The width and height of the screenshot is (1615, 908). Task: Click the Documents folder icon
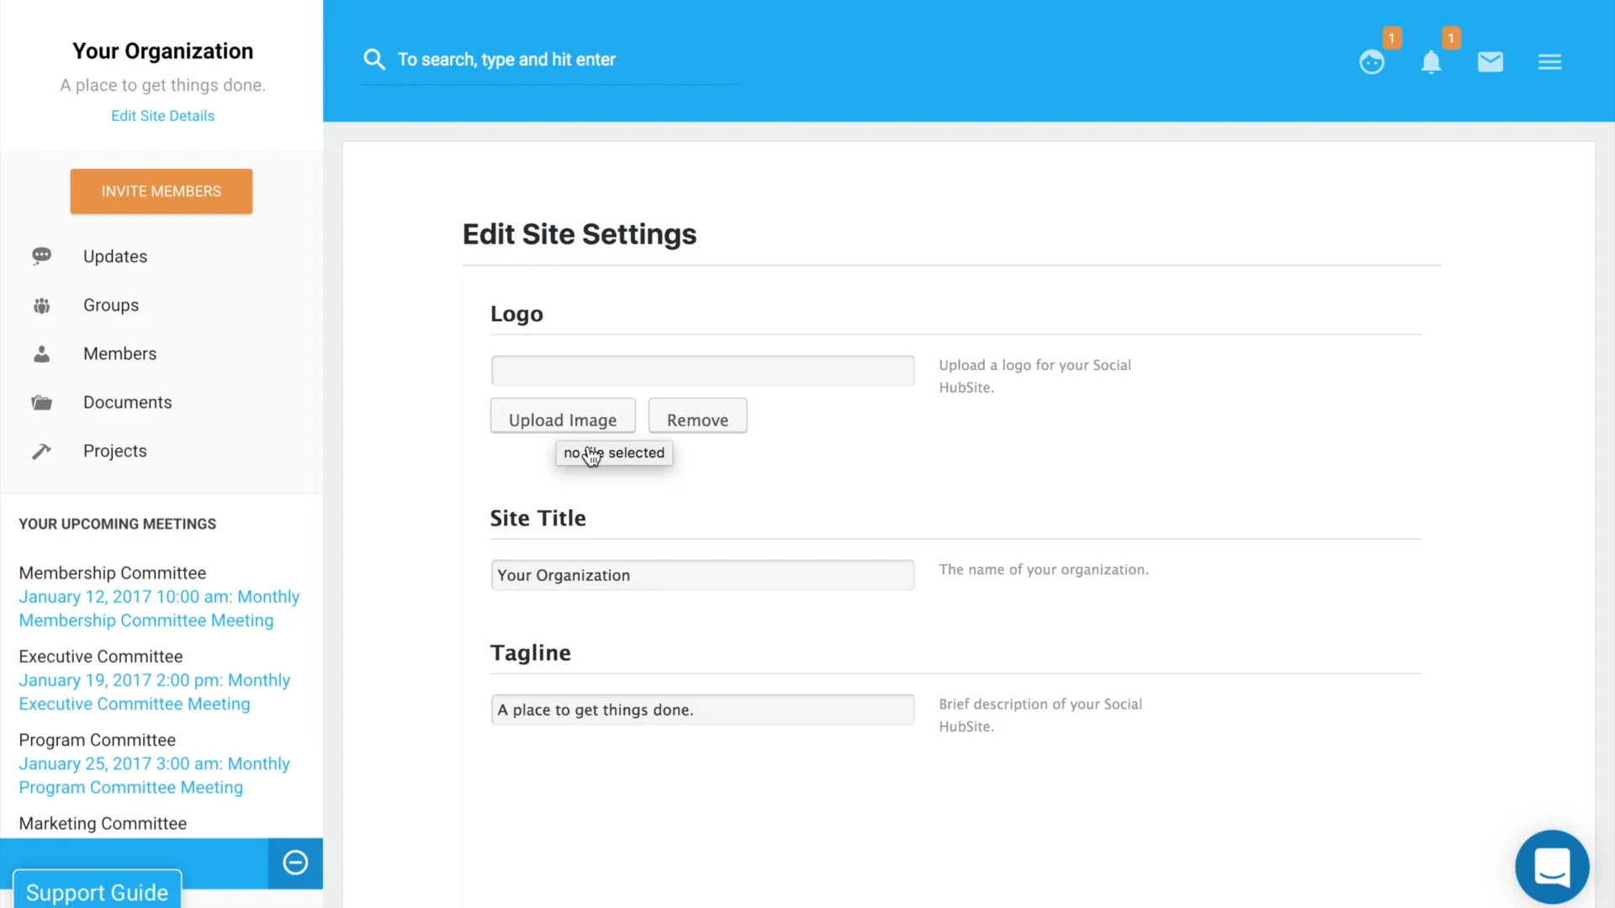41,403
